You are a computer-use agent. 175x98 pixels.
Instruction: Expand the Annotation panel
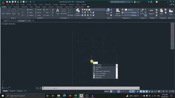point(65,18)
